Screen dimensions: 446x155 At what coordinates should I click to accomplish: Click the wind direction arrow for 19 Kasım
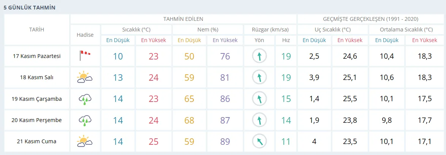(259, 99)
